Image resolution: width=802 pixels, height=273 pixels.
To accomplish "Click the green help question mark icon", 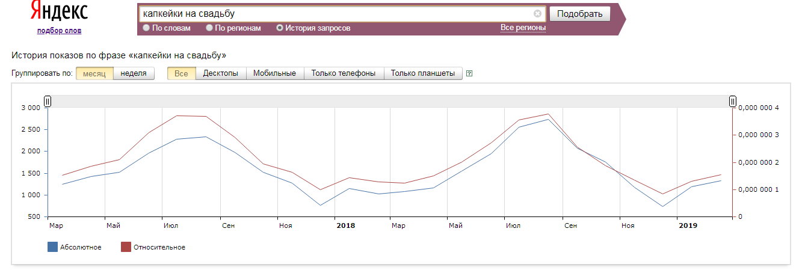I will pyautogui.click(x=469, y=74).
